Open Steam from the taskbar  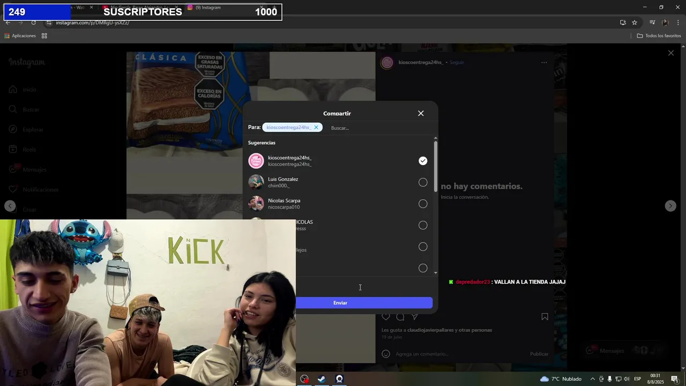pyautogui.click(x=322, y=379)
